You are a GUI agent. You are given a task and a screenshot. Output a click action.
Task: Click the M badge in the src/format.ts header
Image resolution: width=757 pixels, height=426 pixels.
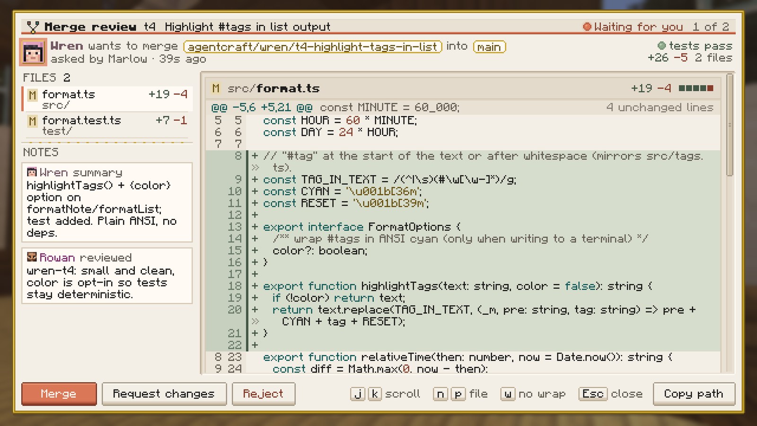(216, 89)
